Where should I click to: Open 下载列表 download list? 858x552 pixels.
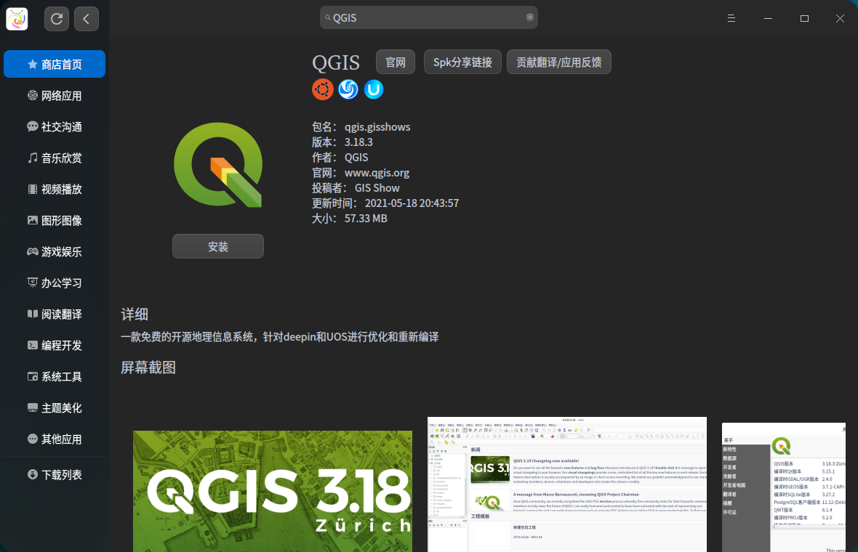(x=55, y=474)
